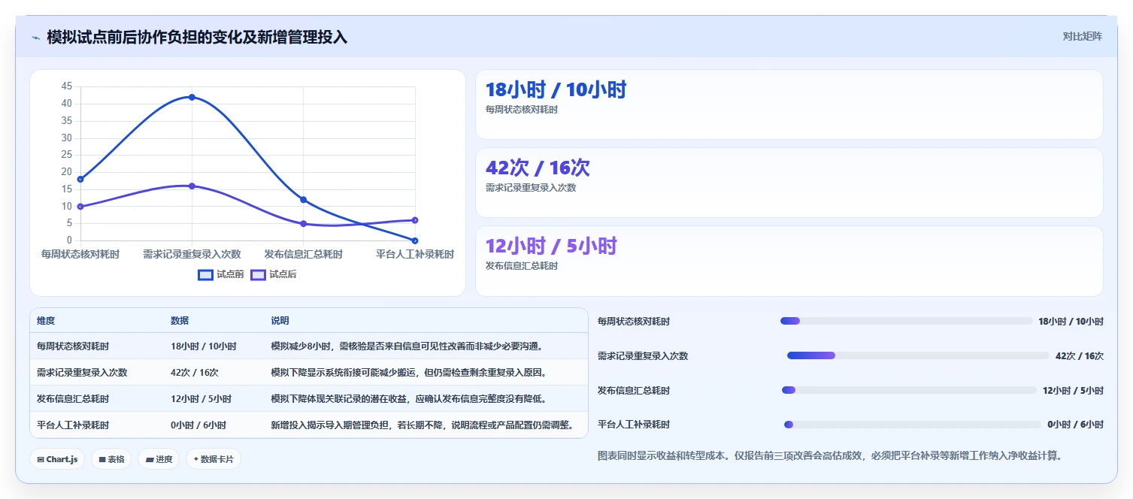The height and width of the screenshot is (499, 1133).
Task: Click the 试点前 point at 需求记录重复录入次数
Action: click(192, 97)
